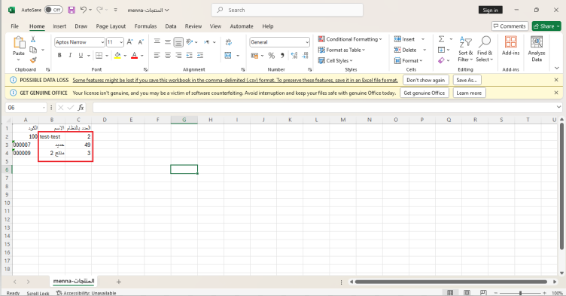566x296 pixels.
Task: Decrease font size with the smaller A icon
Action: click(141, 42)
